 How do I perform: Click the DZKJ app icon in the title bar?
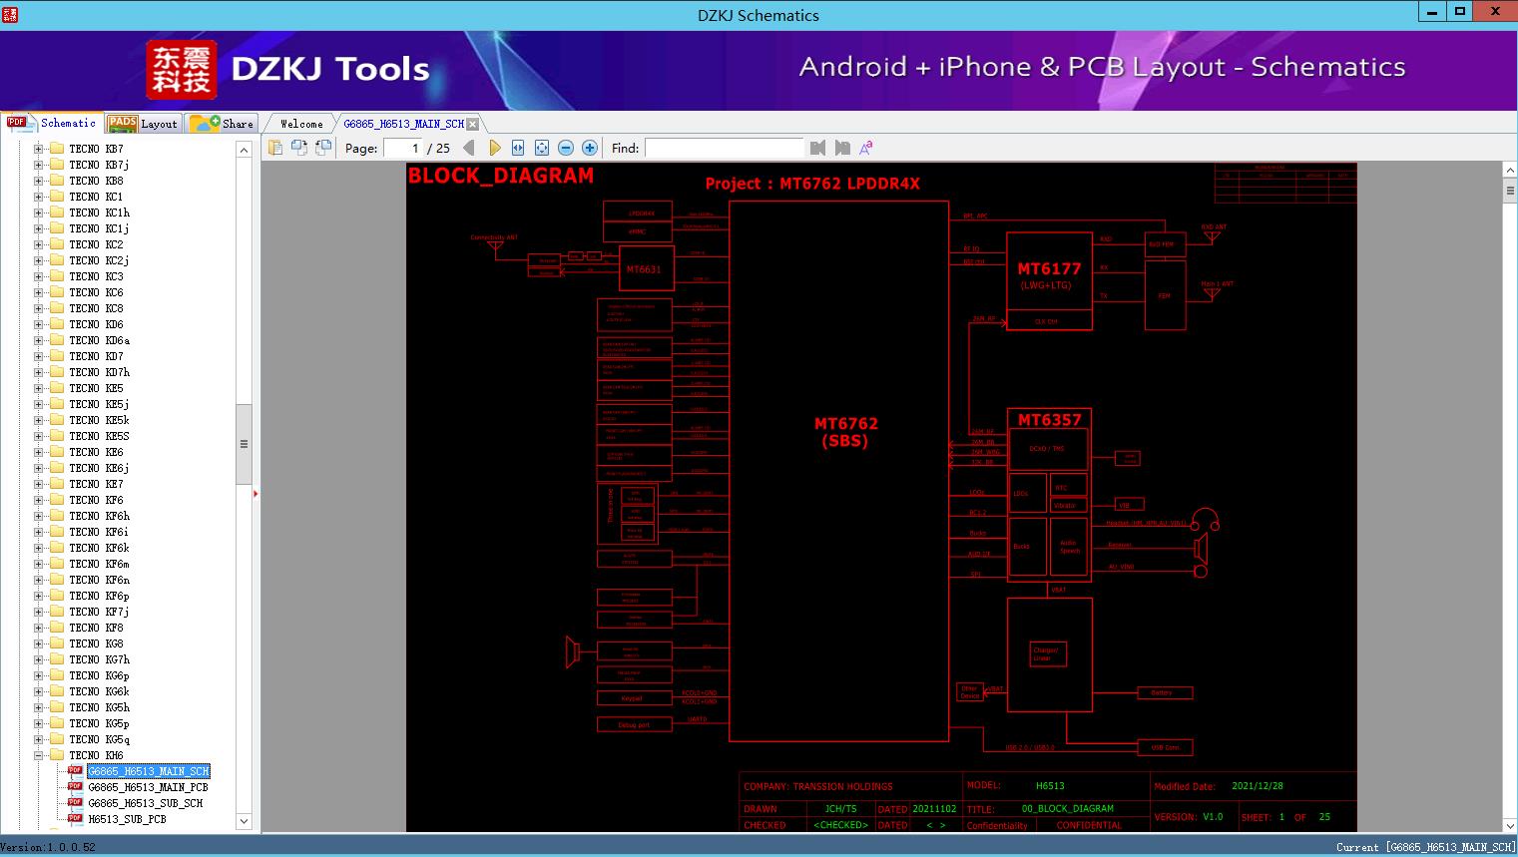coord(11,14)
